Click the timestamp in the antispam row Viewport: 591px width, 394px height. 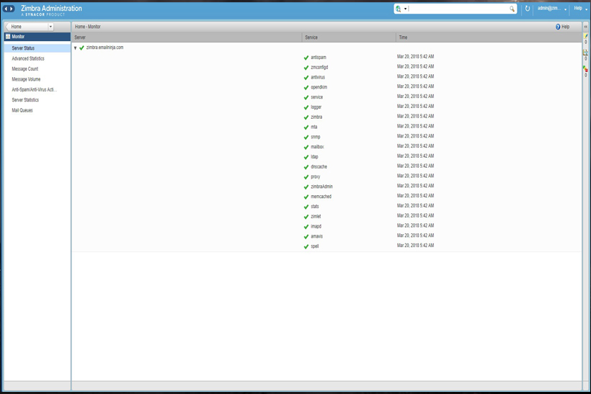tap(415, 56)
